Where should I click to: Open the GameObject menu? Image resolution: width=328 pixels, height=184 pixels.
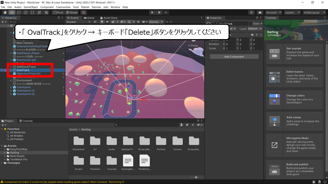point(31,7)
